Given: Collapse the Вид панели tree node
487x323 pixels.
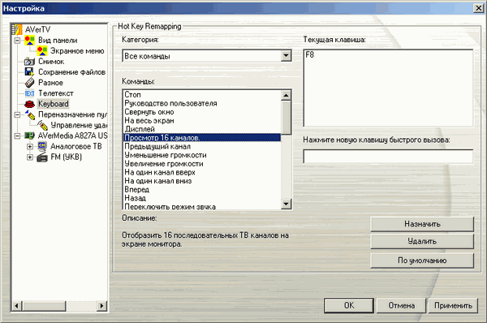Looking at the screenshot, I should (17, 41).
